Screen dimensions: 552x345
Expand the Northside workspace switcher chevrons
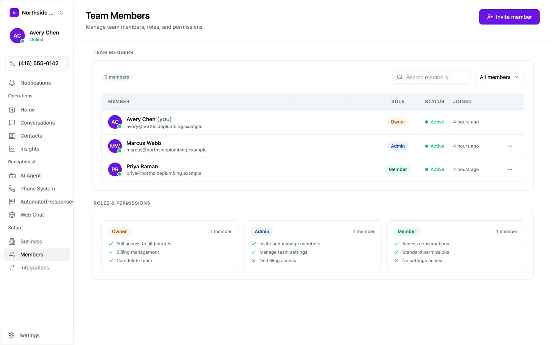61,13
